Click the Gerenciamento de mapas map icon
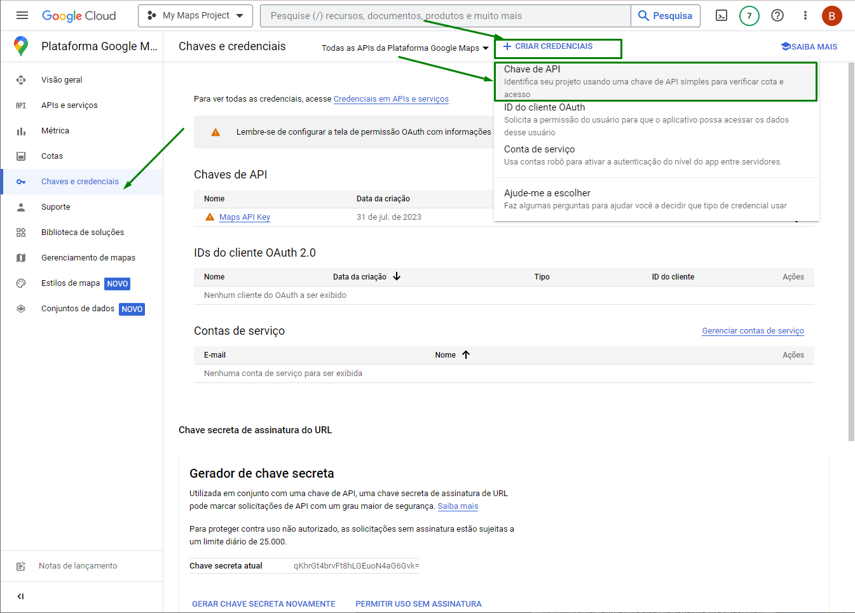Screen dimensions: 855x613 coord(21,258)
